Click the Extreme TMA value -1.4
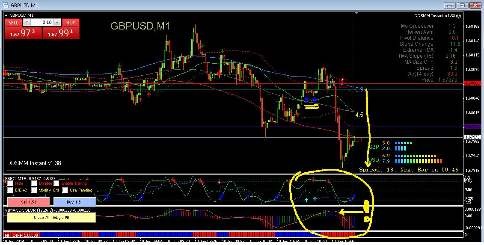This screenshot has width=484, height=245. pyautogui.click(x=453, y=50)
